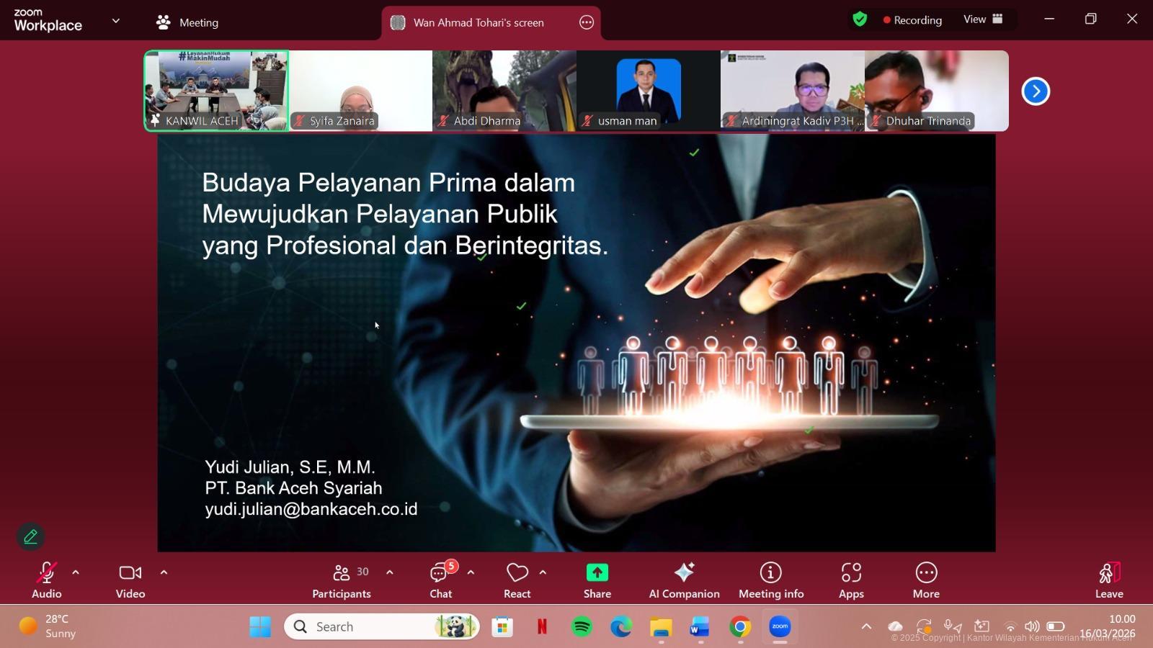Select Wan Ahmad Tohari's screen tab
This screenshot has height=648, width=1153.
click(x=478, y=22)
